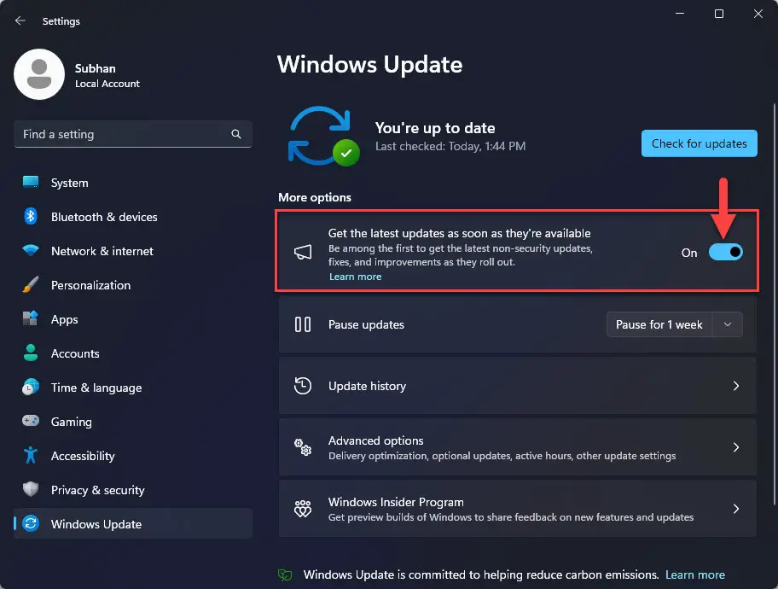Open Learn more link about carbon emissions
778x589 pixels.
tap(694, 574)
